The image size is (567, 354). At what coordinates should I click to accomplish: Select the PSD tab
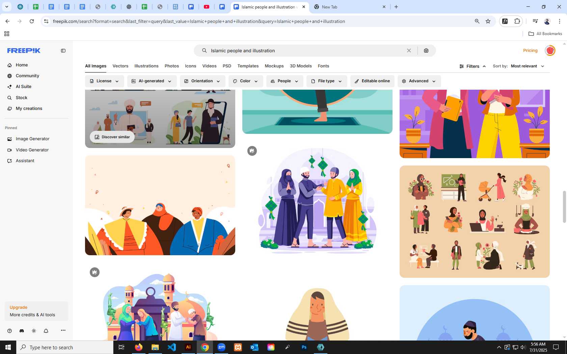coord(227,66)
